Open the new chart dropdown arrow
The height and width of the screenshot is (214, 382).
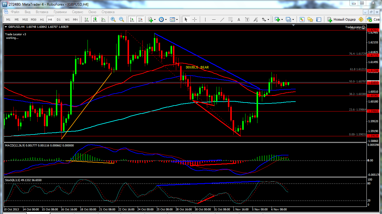click(x=282, y=20)
